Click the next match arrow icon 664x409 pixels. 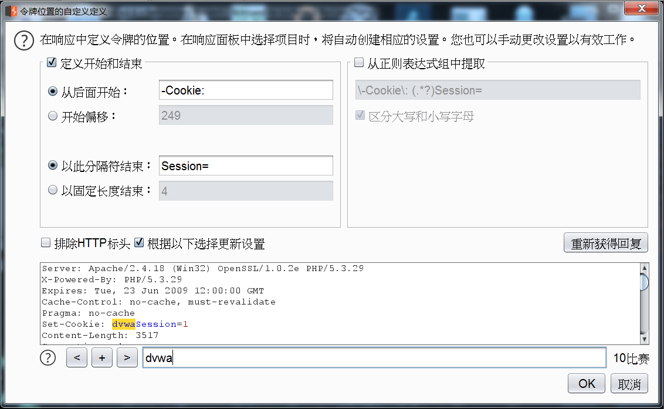[127, 357]
